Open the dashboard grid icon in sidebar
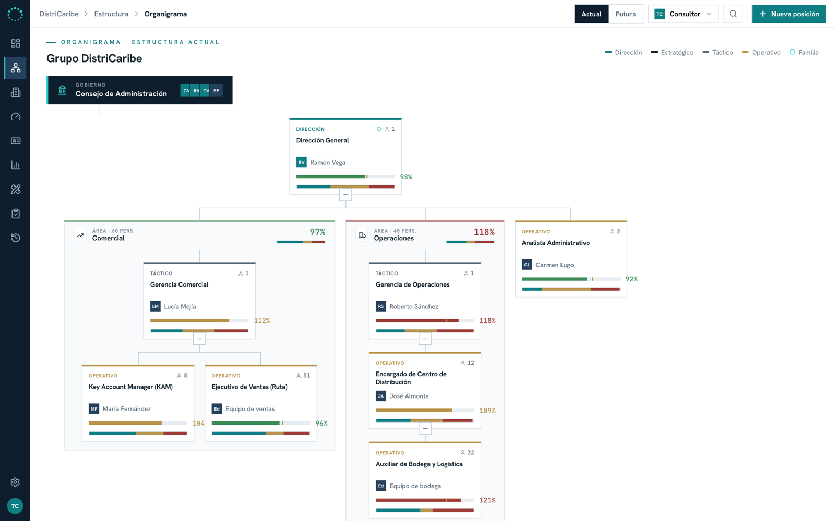835x521 pixels. coord(16,43)
